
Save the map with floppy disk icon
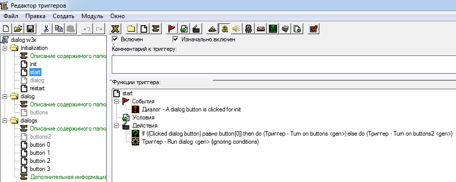pyautogui.click(x=30, y=29)
